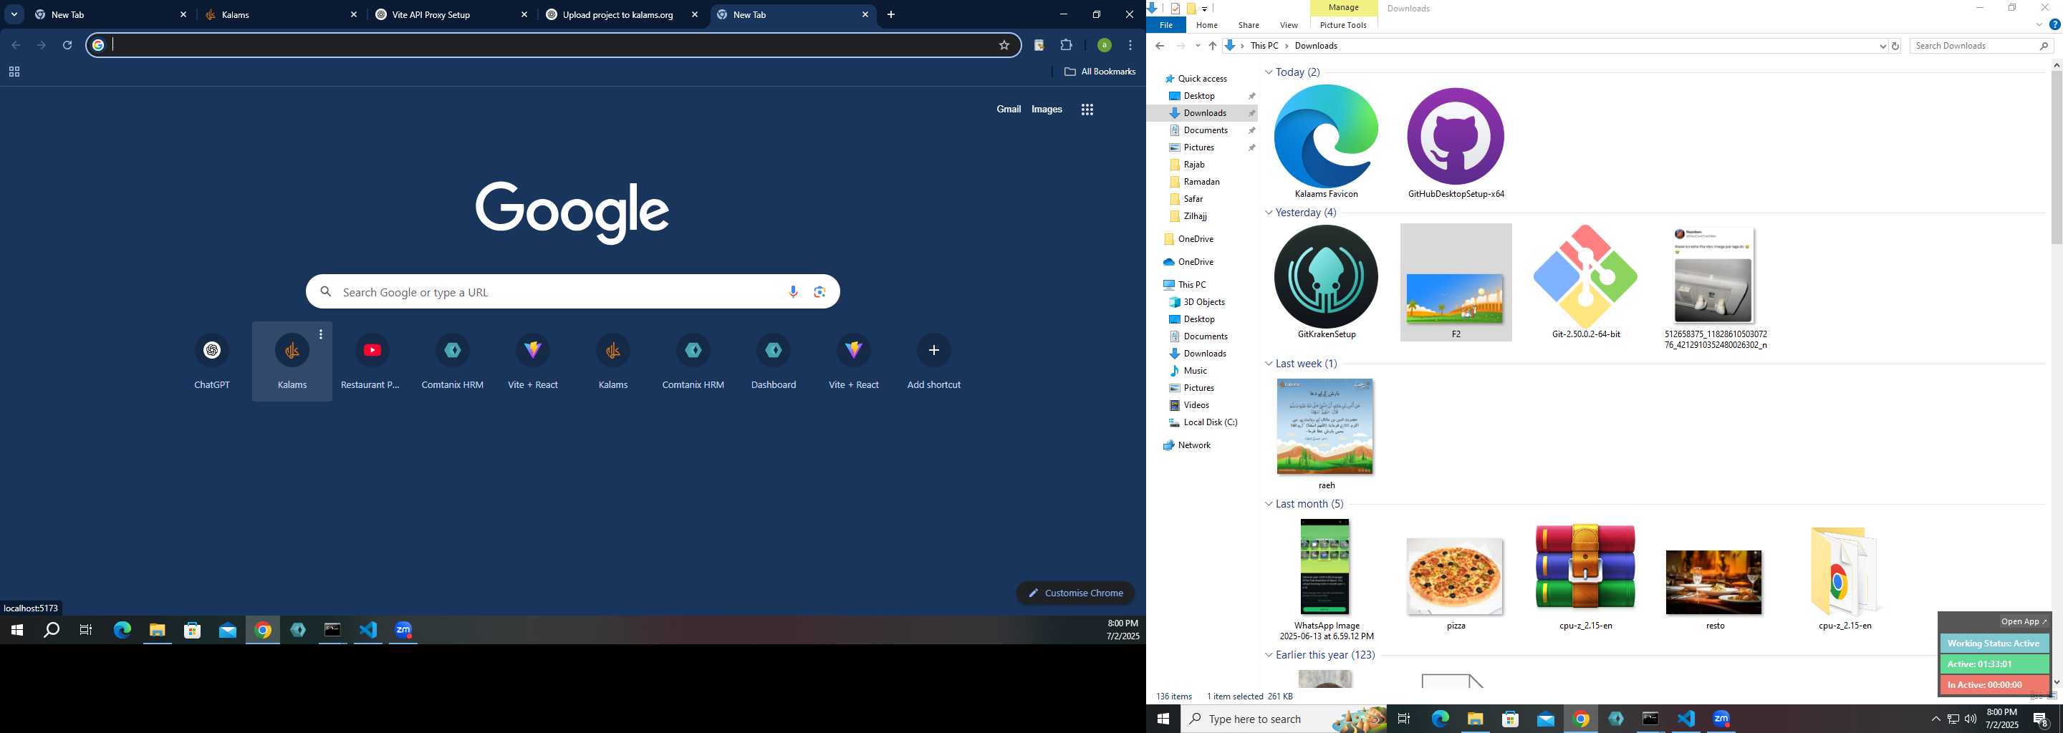Refresh the Downloads folder view
2063x733 pixels.
click(x=1895, y=46)
